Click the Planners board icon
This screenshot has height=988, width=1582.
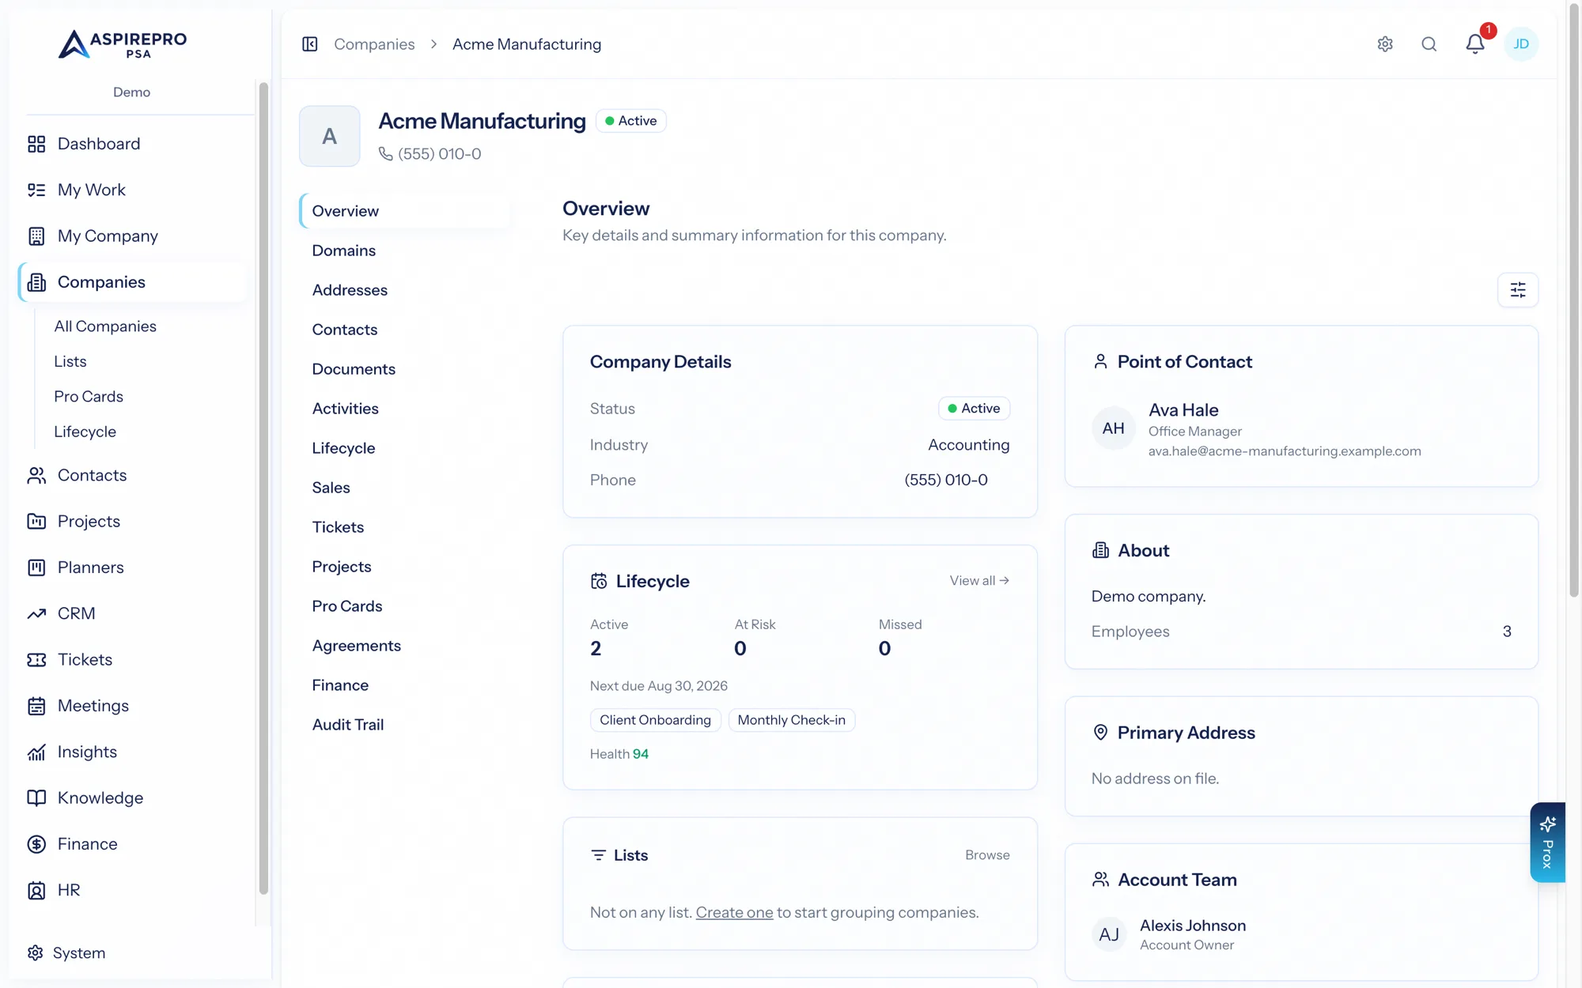click(x=36, y=568)
